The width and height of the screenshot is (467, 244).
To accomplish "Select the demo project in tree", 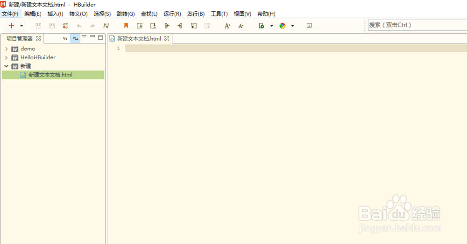I will (x=28, y=49).
